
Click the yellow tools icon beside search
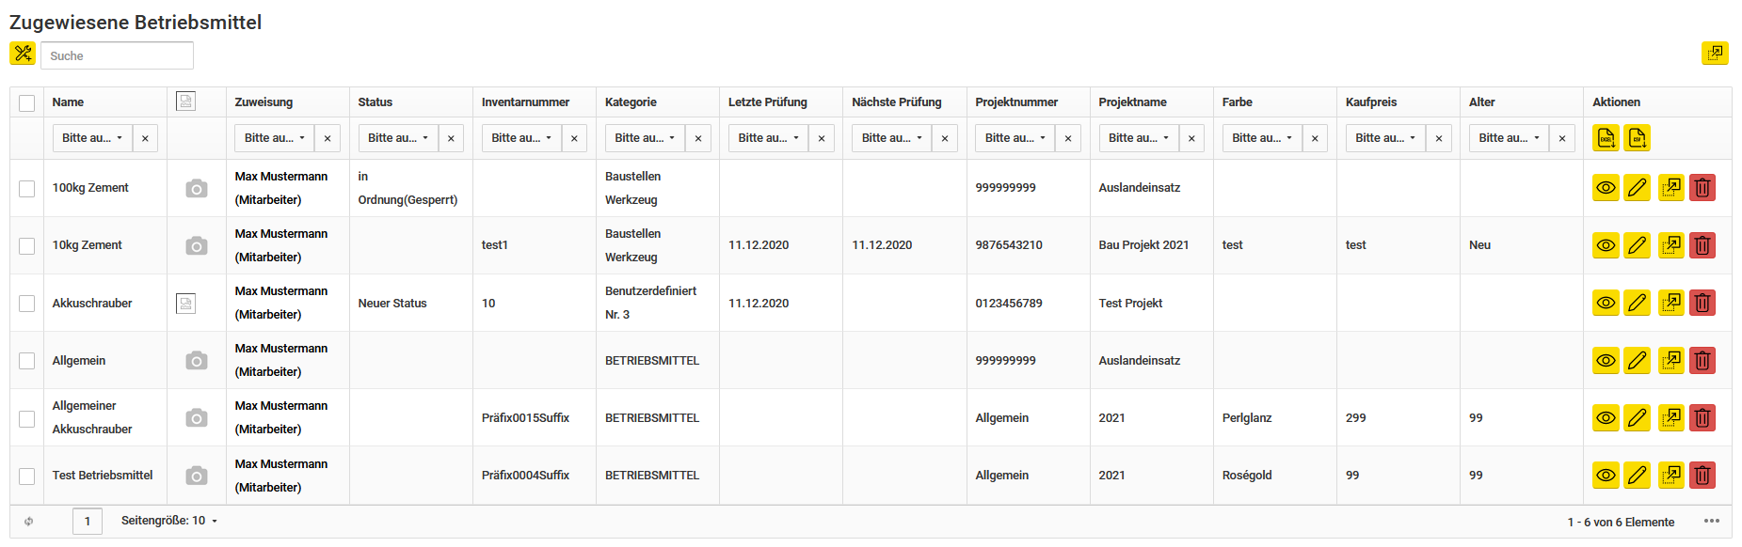click(23, 54)
